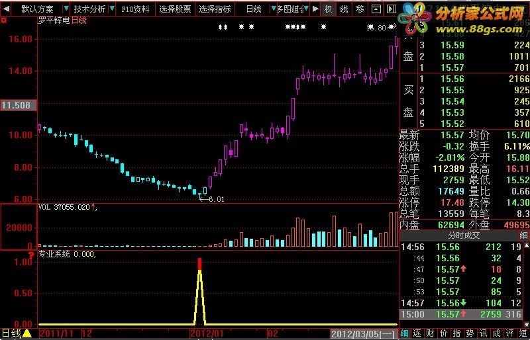Click the 15:00 trade row in 分时成交
This screenshot has height=340, width=530.
tap(462, 314)
